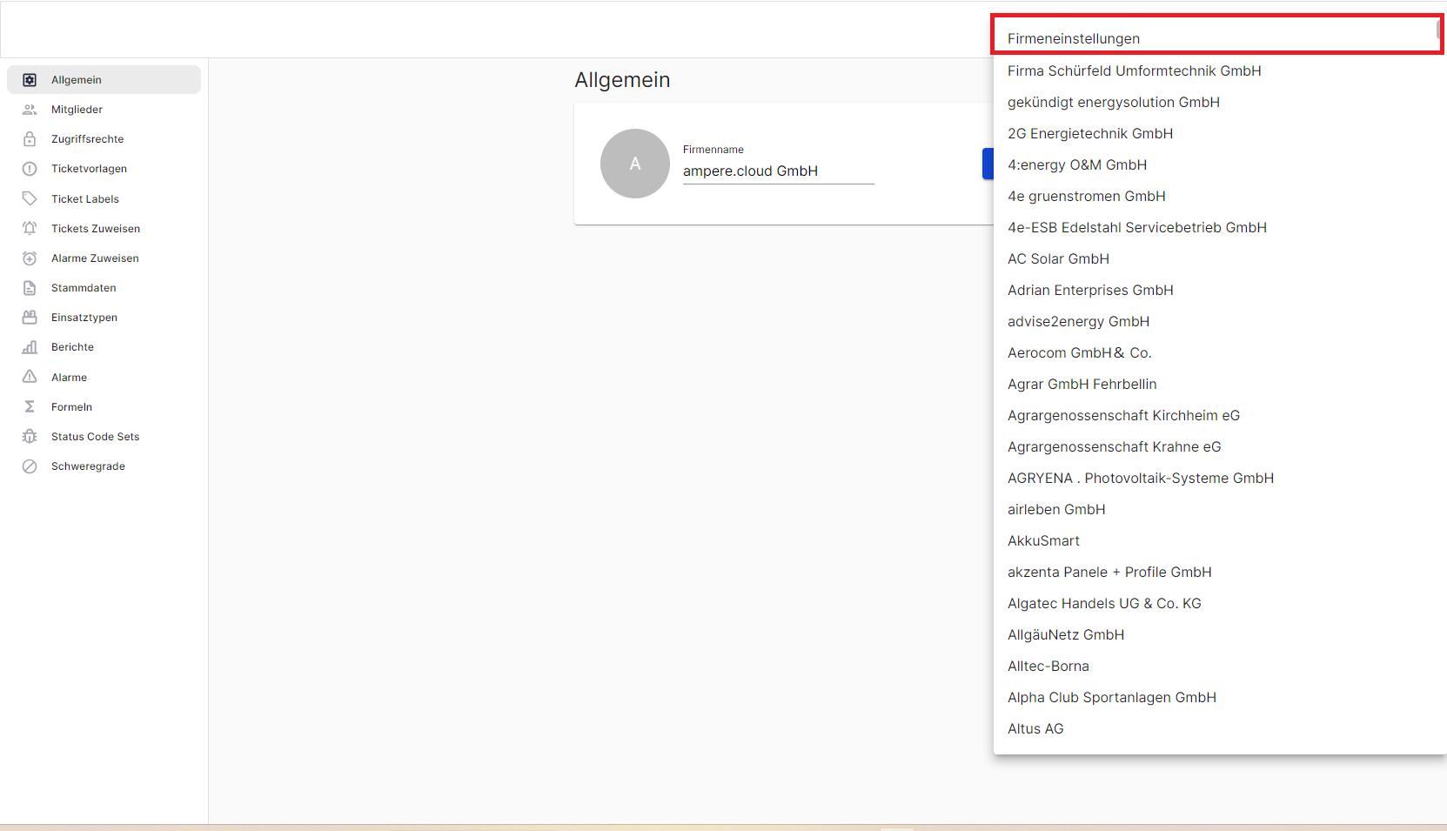Select Altus AG company entry
Viewport: 1447px width, 831px height.
point(1035,728)
